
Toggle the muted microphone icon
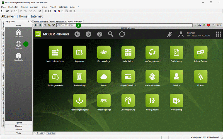(x=170, y=34)
